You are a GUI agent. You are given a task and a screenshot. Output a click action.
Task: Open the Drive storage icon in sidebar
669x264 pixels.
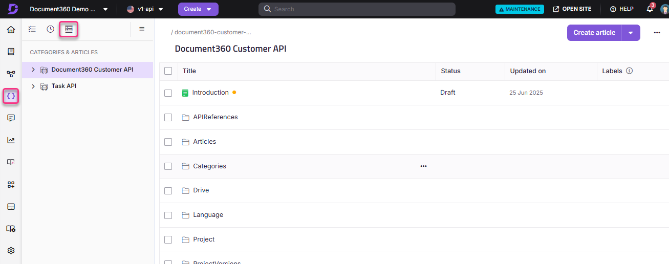11,207
